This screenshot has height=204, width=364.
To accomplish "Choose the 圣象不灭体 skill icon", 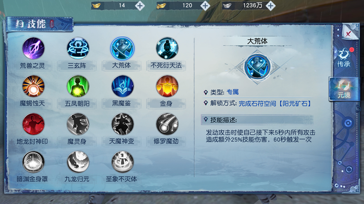I will pos(122,162).
